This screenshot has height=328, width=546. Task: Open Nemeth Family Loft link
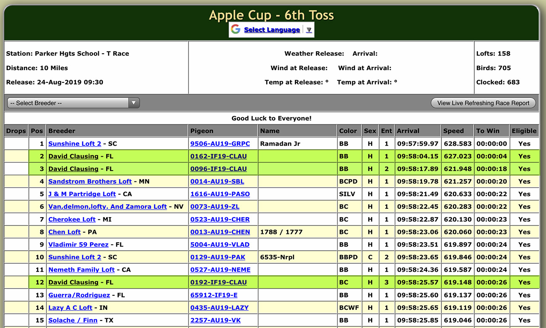(x=81, y=270)
